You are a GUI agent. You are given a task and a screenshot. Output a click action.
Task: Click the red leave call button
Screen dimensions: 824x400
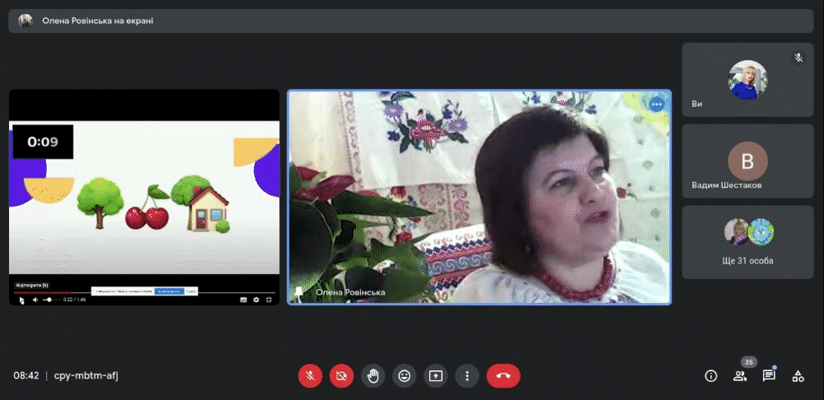click(503, 376)
